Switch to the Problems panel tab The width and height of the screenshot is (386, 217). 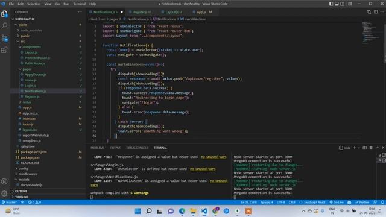(97, 148)
